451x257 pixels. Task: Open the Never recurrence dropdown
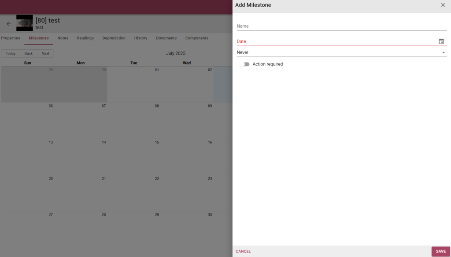[x=342, y=52]
